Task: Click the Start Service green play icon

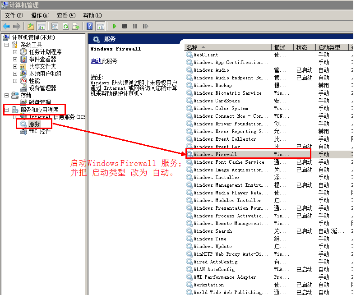Action: coord(115,26)
